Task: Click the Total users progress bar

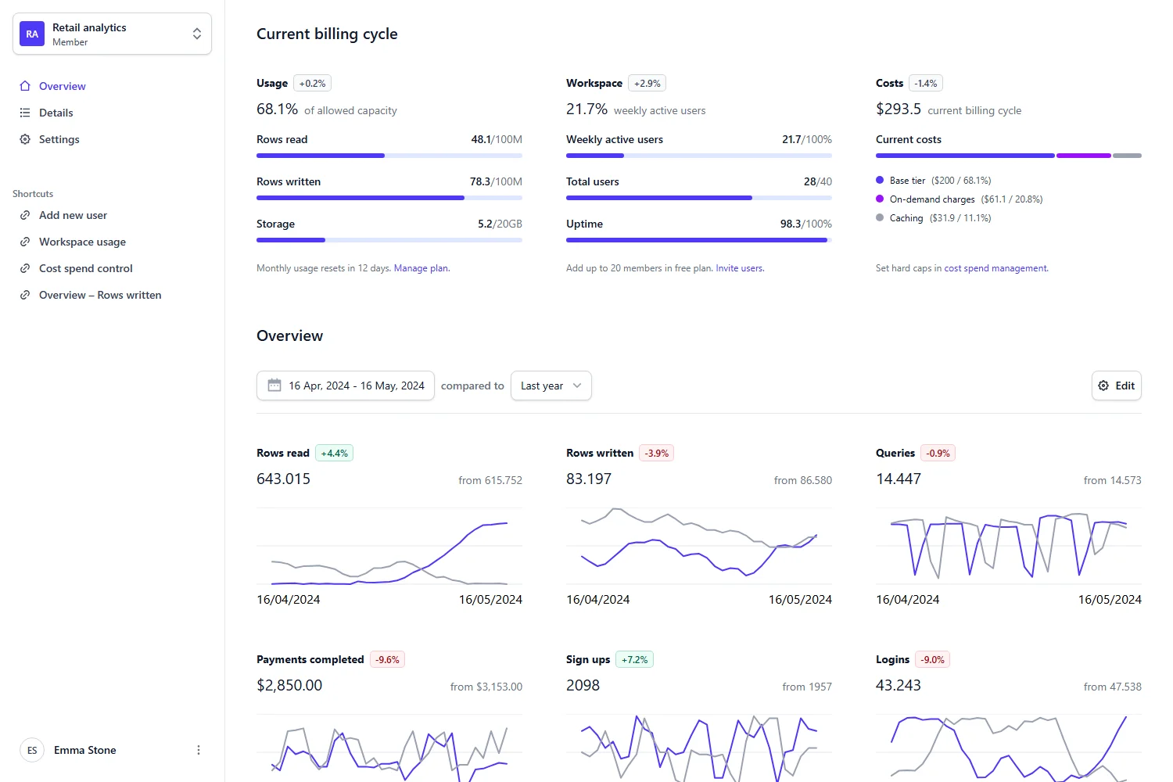Action: point(699,198)
